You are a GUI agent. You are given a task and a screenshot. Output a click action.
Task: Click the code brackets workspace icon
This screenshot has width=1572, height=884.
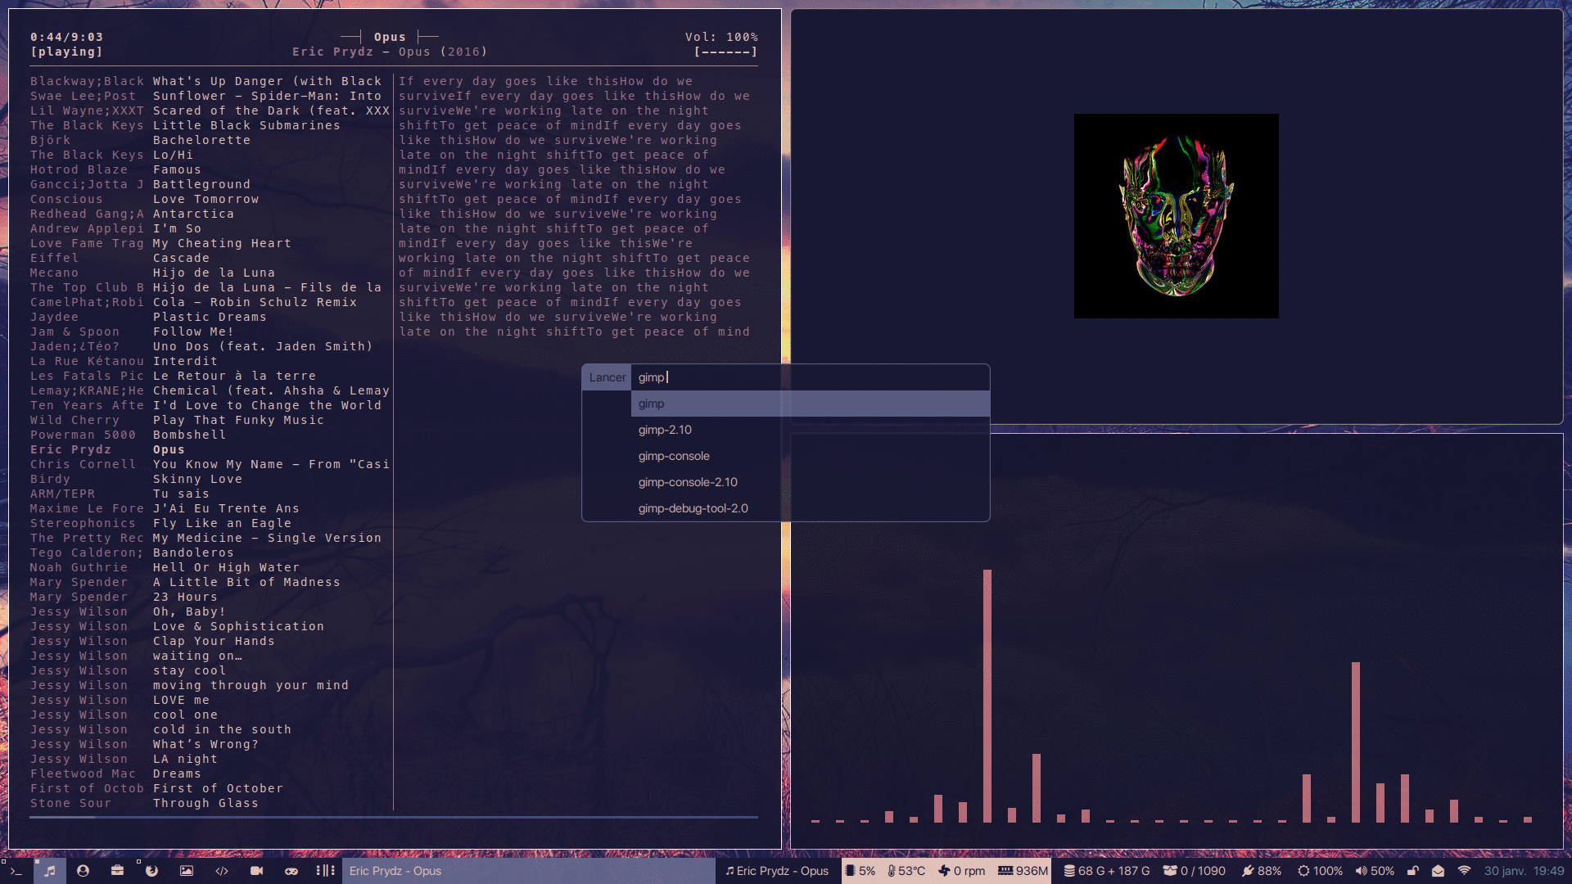point(222,871)
